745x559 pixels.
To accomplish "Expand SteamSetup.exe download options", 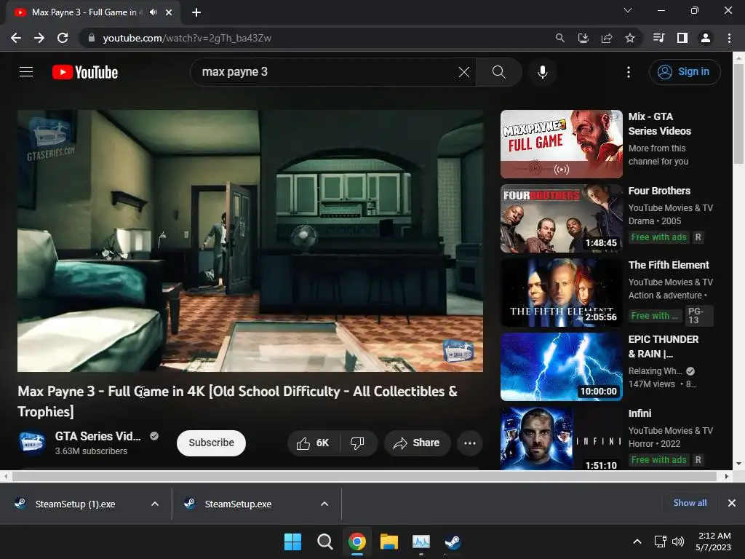I will [324, 504].
